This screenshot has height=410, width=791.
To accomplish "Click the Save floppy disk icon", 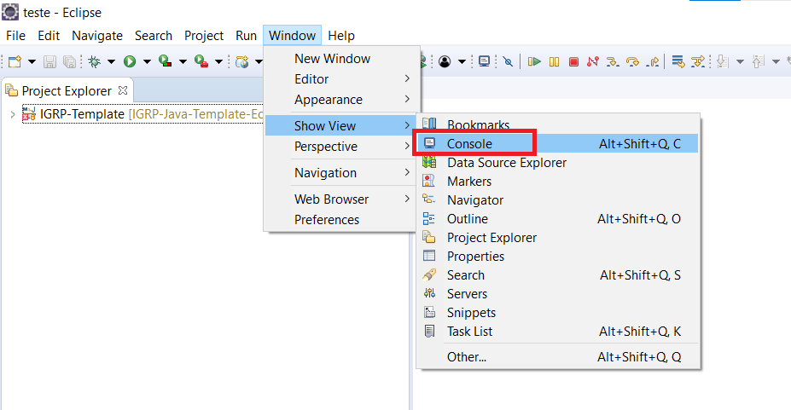I will click(49, 61).
